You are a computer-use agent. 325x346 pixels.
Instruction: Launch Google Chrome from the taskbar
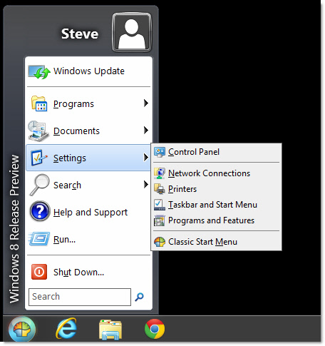pos(155,329)
